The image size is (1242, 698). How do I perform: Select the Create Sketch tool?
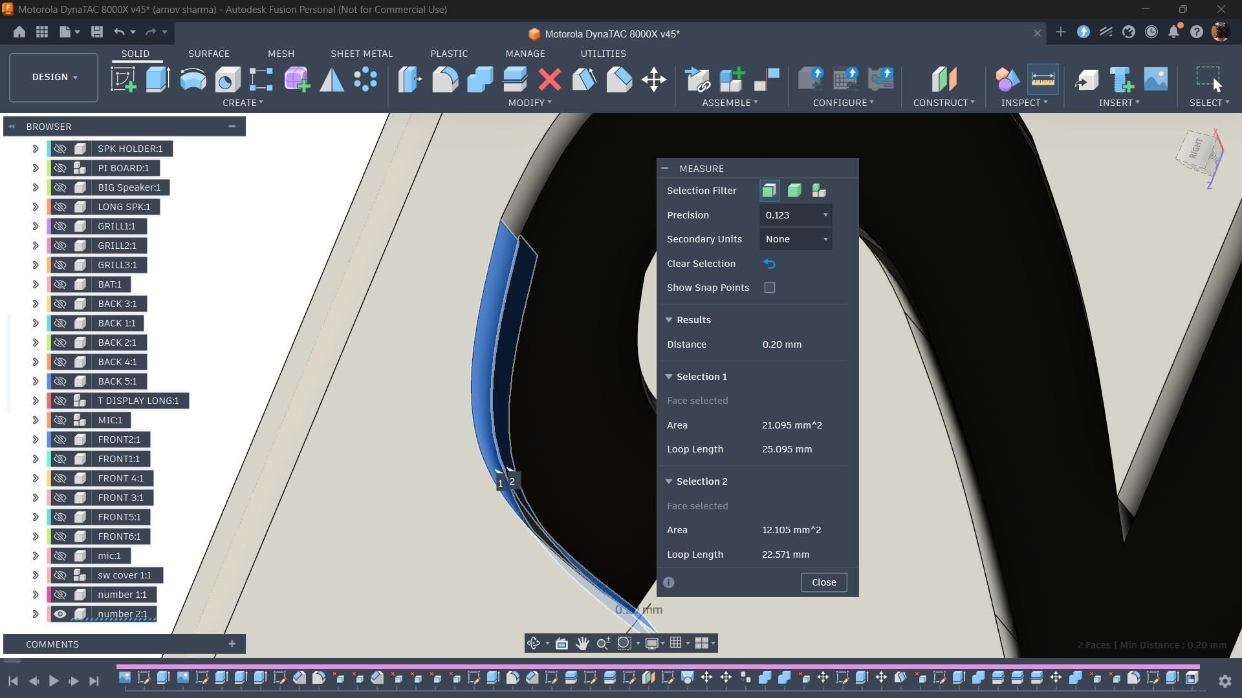click(123, 79)
